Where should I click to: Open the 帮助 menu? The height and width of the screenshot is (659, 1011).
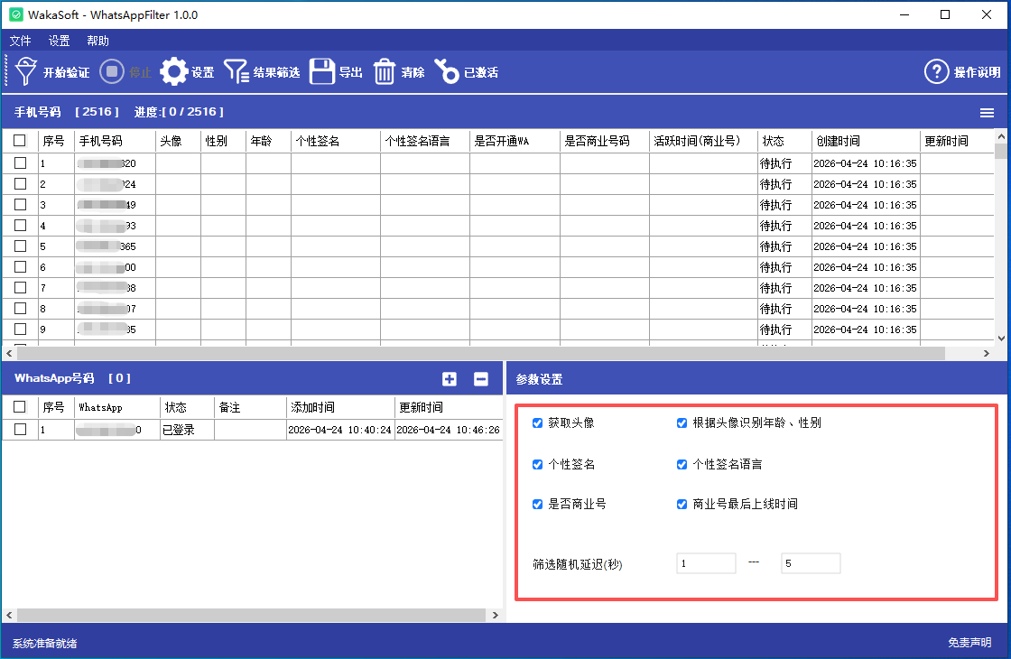tap(97, 41)
